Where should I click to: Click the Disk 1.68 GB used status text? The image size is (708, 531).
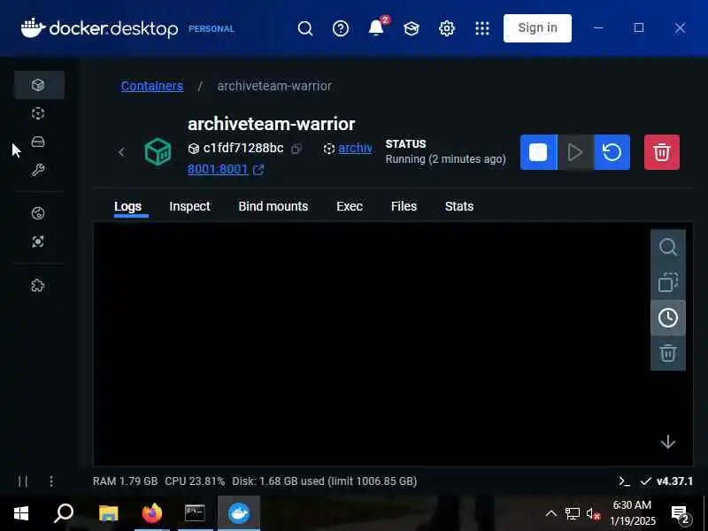coord(324,481)
